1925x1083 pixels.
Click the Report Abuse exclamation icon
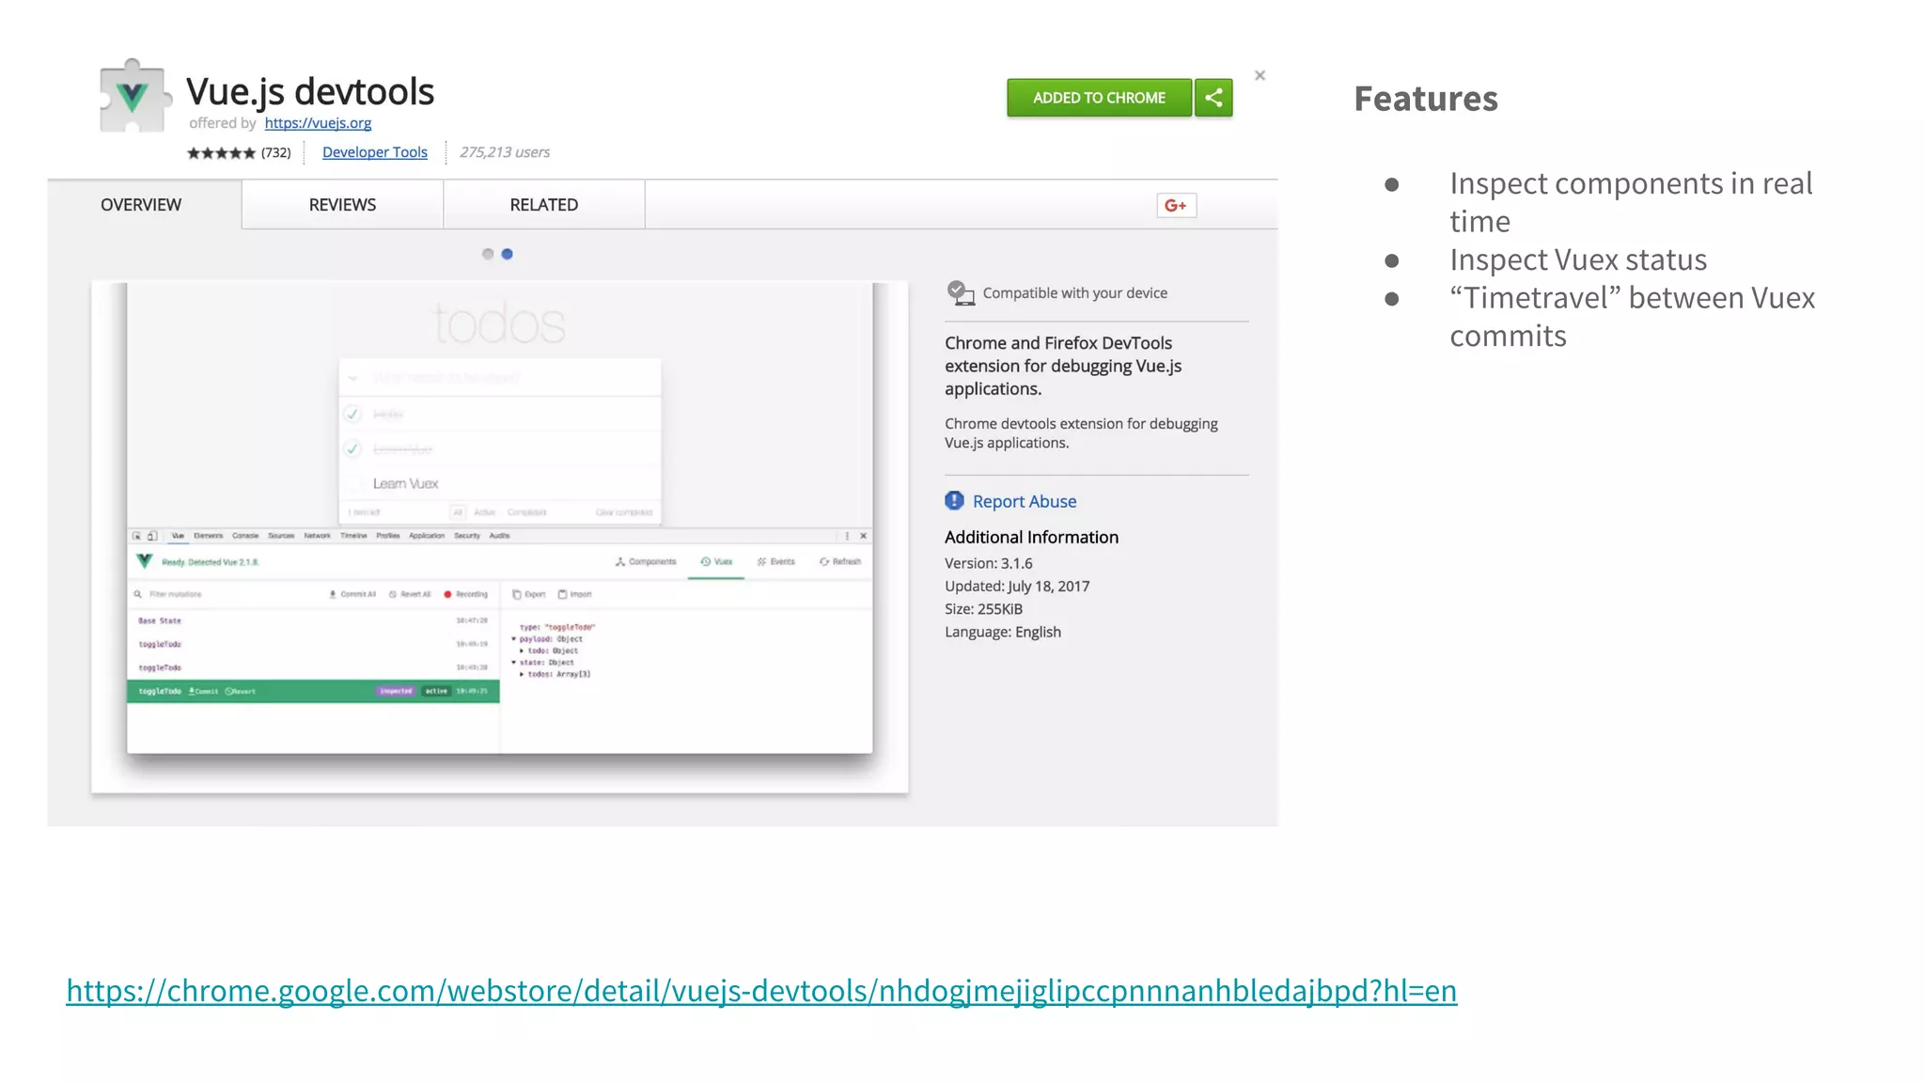click(954, 501)
